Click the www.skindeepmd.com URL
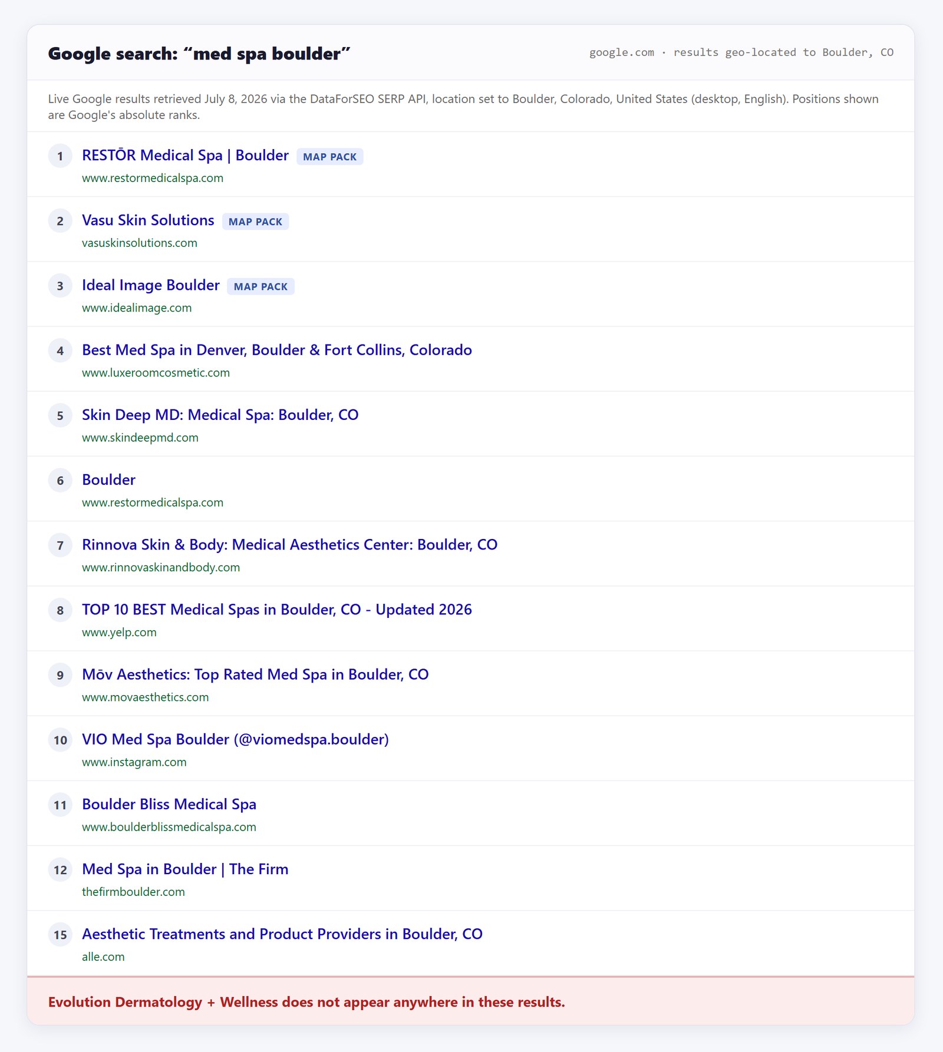This screenshot has width=943, height=1052. tap(140, 437)
